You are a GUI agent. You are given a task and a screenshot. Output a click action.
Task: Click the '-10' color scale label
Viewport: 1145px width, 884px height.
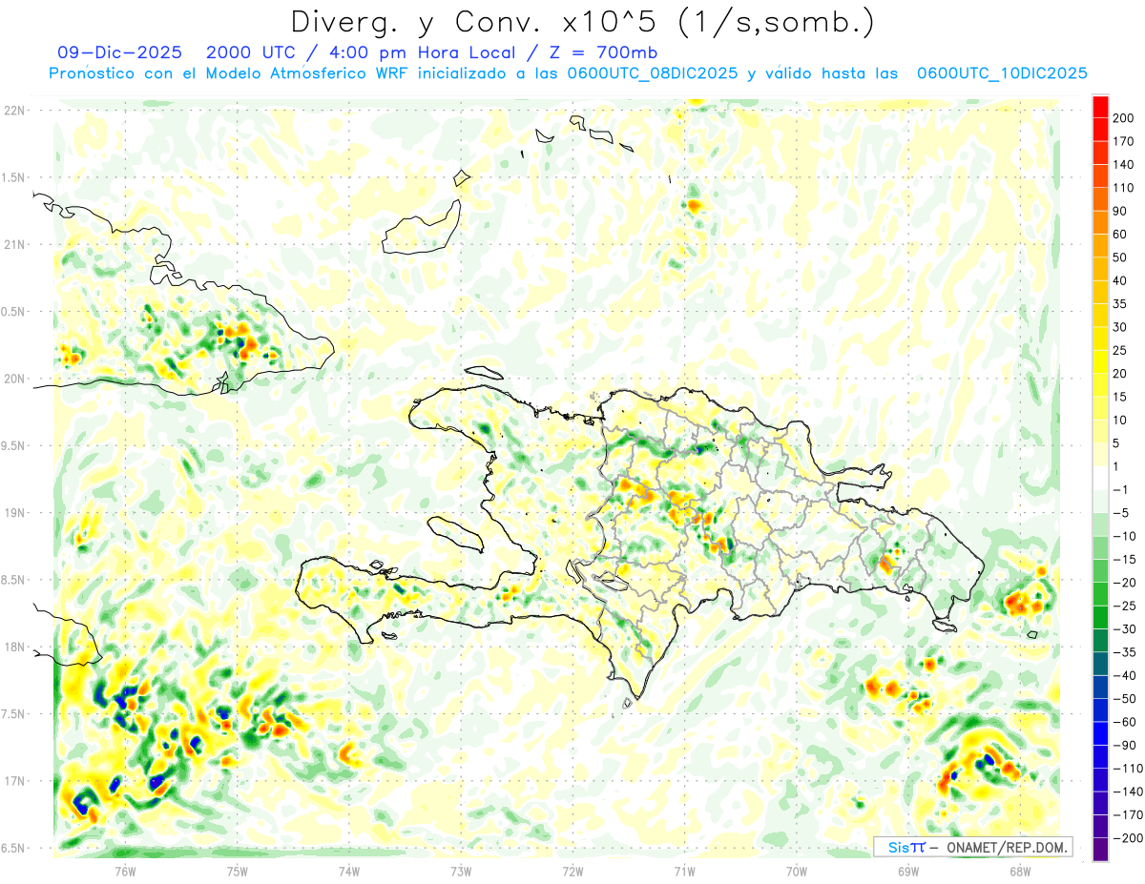point(1124,537)
